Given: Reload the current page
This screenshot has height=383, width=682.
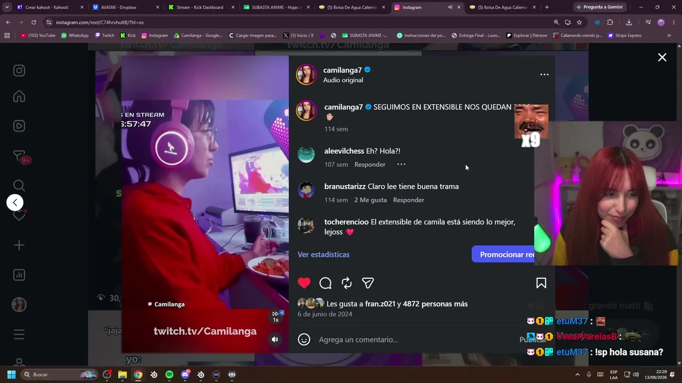Looking at the screenshot, I should click(x=34, y=22).
